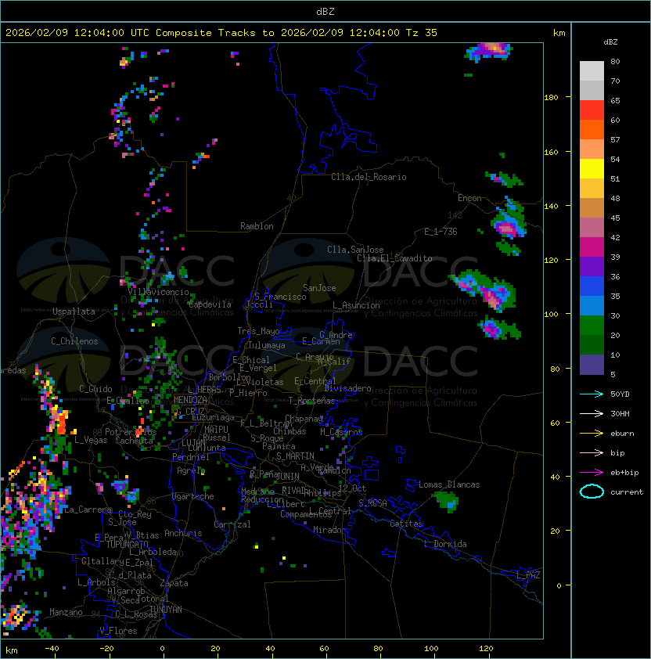Click the white 30HM arrow legend icon
The width and height of the screenshot is (651, 659).
[592, 413]
